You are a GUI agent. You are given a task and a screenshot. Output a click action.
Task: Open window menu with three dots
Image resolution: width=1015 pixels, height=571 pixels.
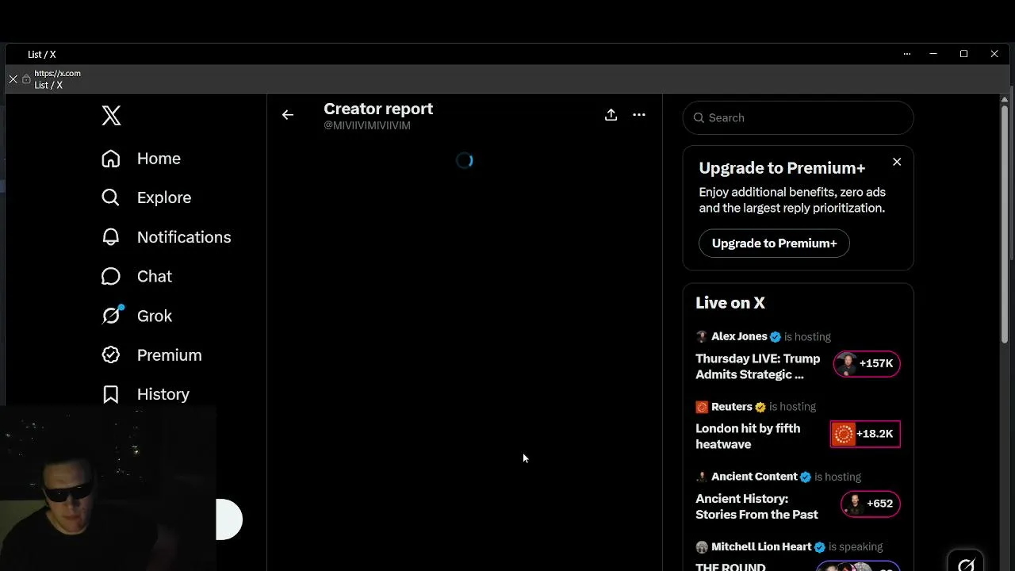[x=906, y=54]
